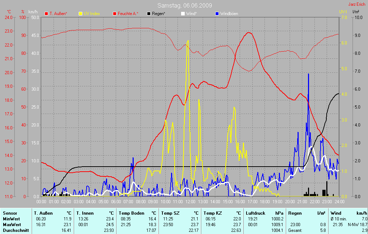Click the Jarz Erich author label

click(x=357, y=5)
